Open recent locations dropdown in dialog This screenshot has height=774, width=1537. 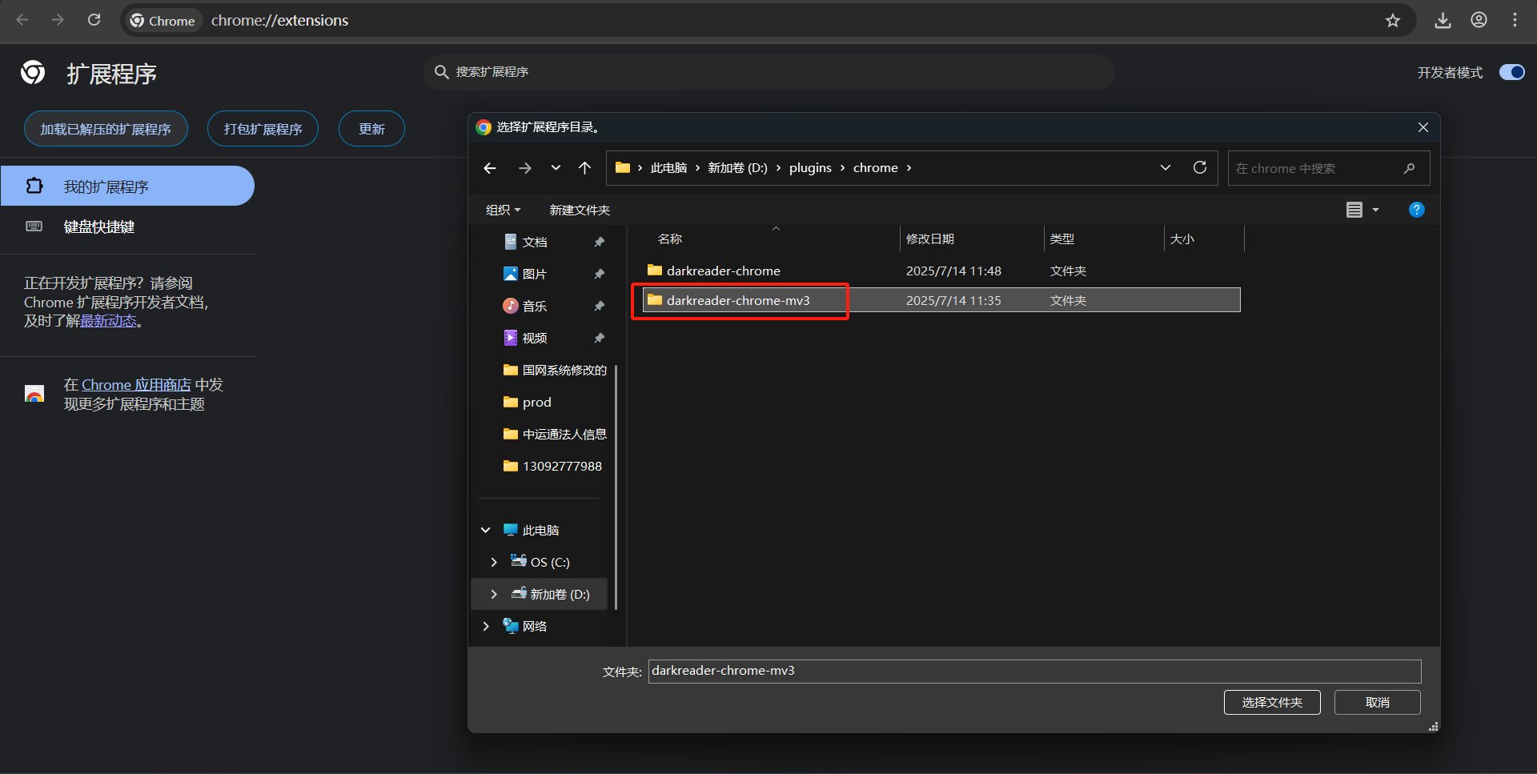tap(556, 168)
